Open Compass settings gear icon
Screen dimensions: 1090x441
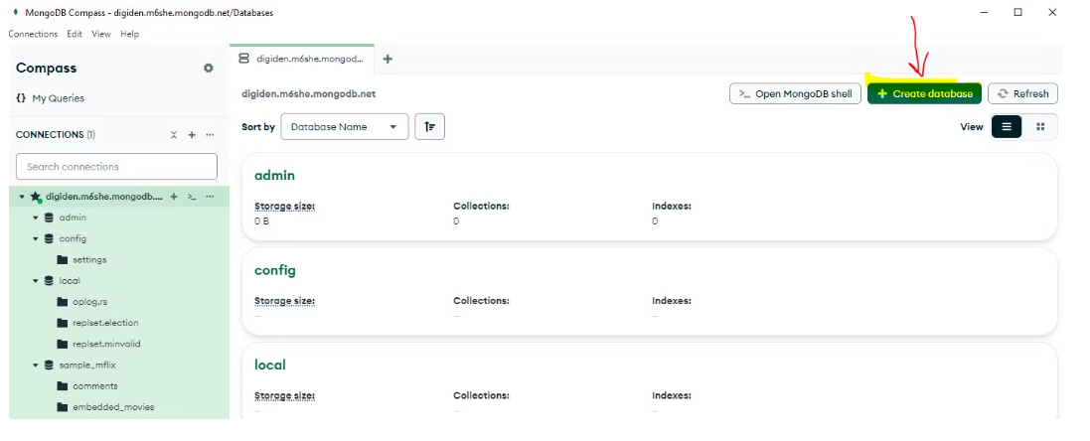tap(208, 69)
